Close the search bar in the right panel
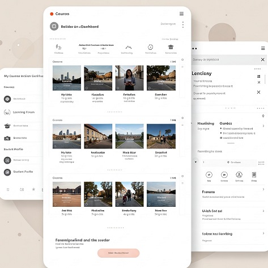The width and height of the screenshot is (268, 268). point(262,59)
